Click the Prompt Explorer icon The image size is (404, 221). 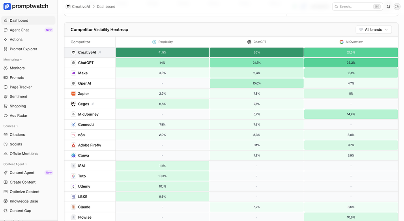pyautogui.click(x=6, y=49)
